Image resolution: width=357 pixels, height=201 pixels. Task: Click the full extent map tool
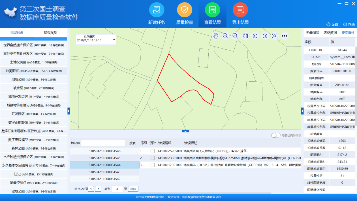pyautogui.click(x=245, y=36)
